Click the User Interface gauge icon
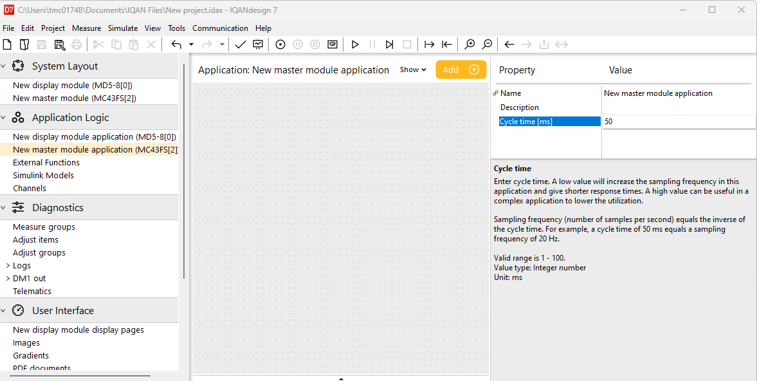Image resolution: width=757 pixels, height=381 pixels. [x=18, y=310]
